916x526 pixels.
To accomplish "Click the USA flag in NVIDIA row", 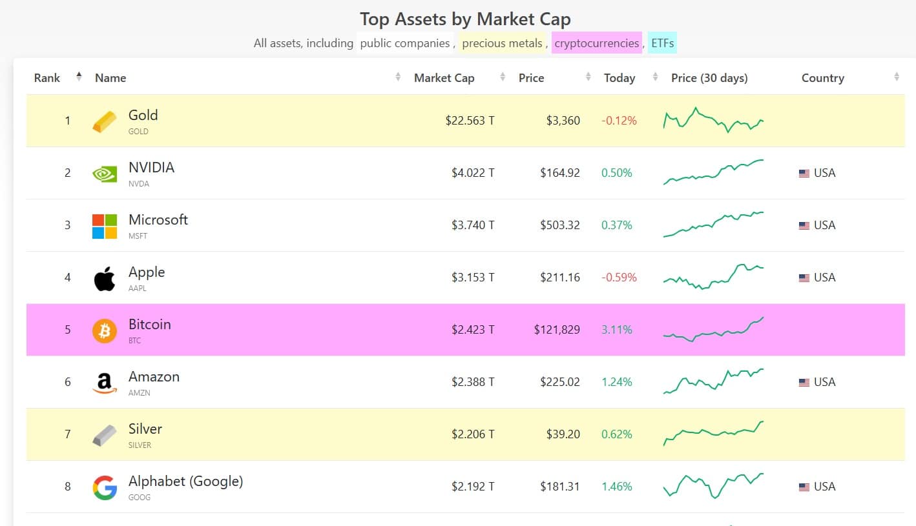I will tap(804, 173).
